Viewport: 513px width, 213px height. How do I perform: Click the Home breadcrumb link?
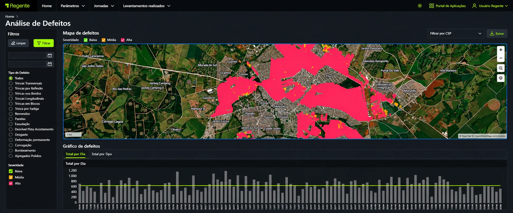(x=10, y=17)
